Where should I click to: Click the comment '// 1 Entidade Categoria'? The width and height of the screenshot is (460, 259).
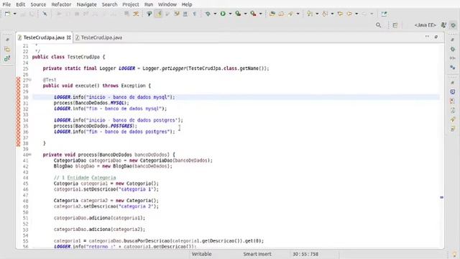pos(85,178)
